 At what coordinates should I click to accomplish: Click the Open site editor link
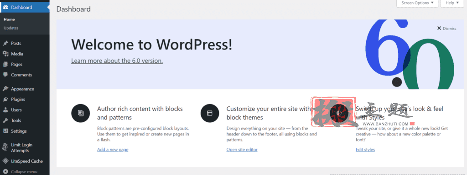[242, 150]
